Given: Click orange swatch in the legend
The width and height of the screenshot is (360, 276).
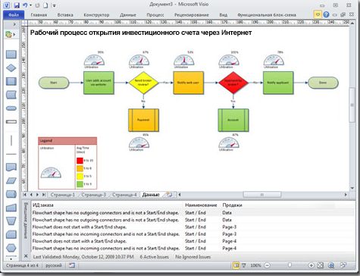Looking at the screenshot, I should click(80, 168).
